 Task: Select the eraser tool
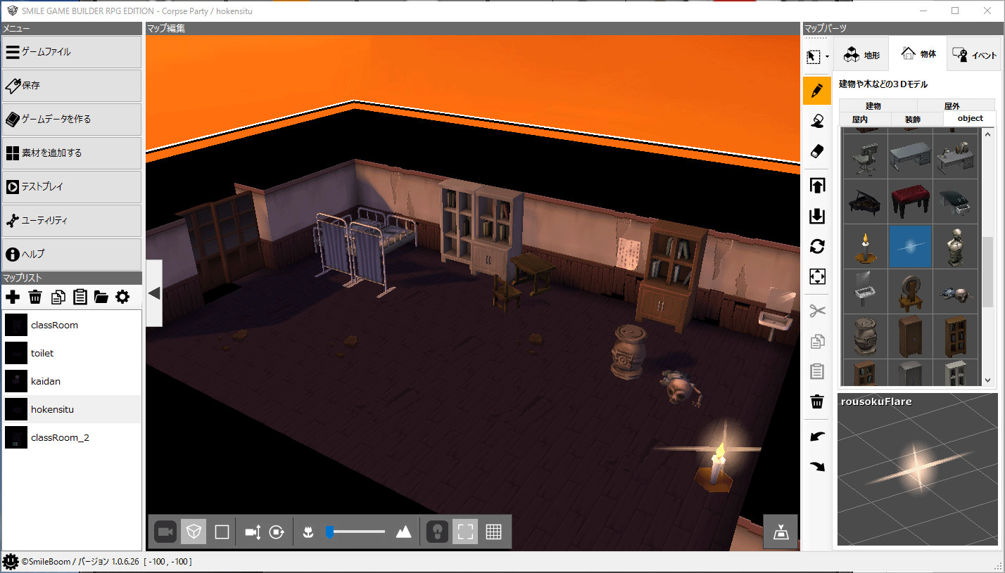point(817,151)
